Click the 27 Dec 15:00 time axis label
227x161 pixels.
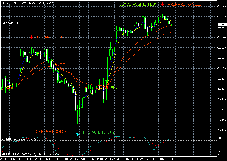click(113, 159)
